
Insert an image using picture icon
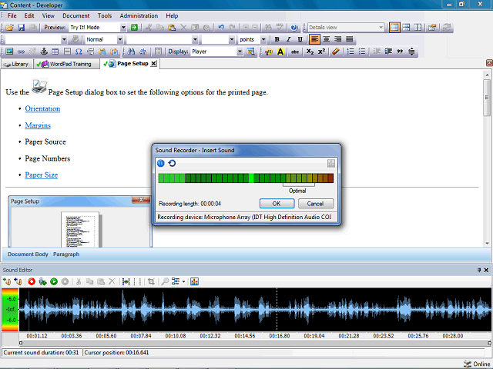pos(9,52)
